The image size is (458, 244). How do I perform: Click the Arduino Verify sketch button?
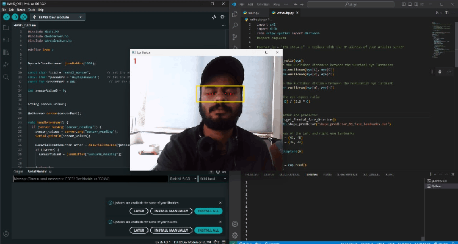pos(6,17)
